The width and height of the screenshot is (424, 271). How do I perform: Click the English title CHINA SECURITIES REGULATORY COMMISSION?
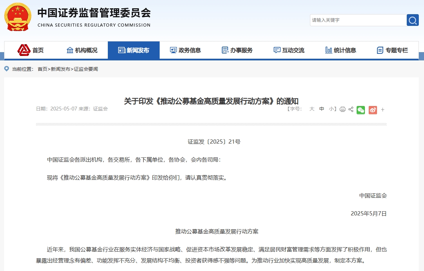click(94, 25)
